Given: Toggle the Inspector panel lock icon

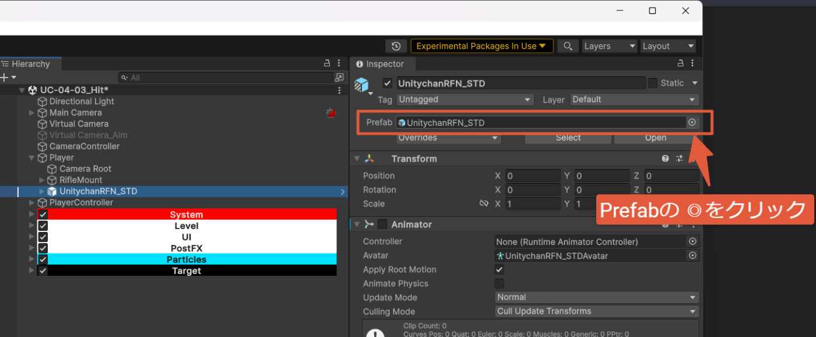Looking at the screenshot, I should click(680, 64).
